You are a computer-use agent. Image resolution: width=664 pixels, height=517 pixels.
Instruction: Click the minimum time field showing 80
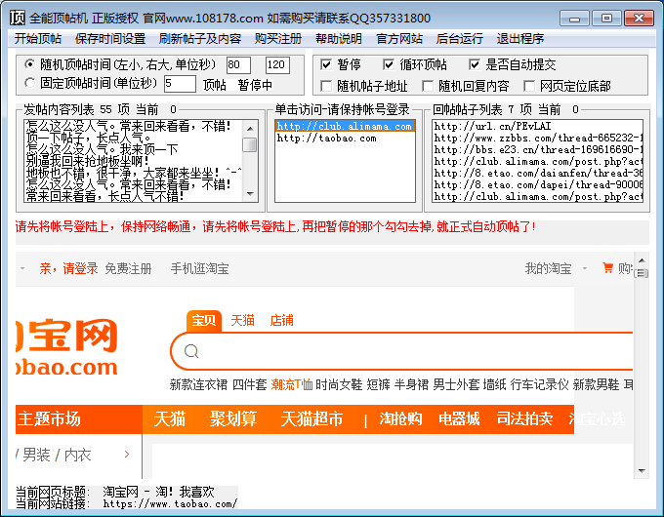pyautogui.click(x=238, y=65)
